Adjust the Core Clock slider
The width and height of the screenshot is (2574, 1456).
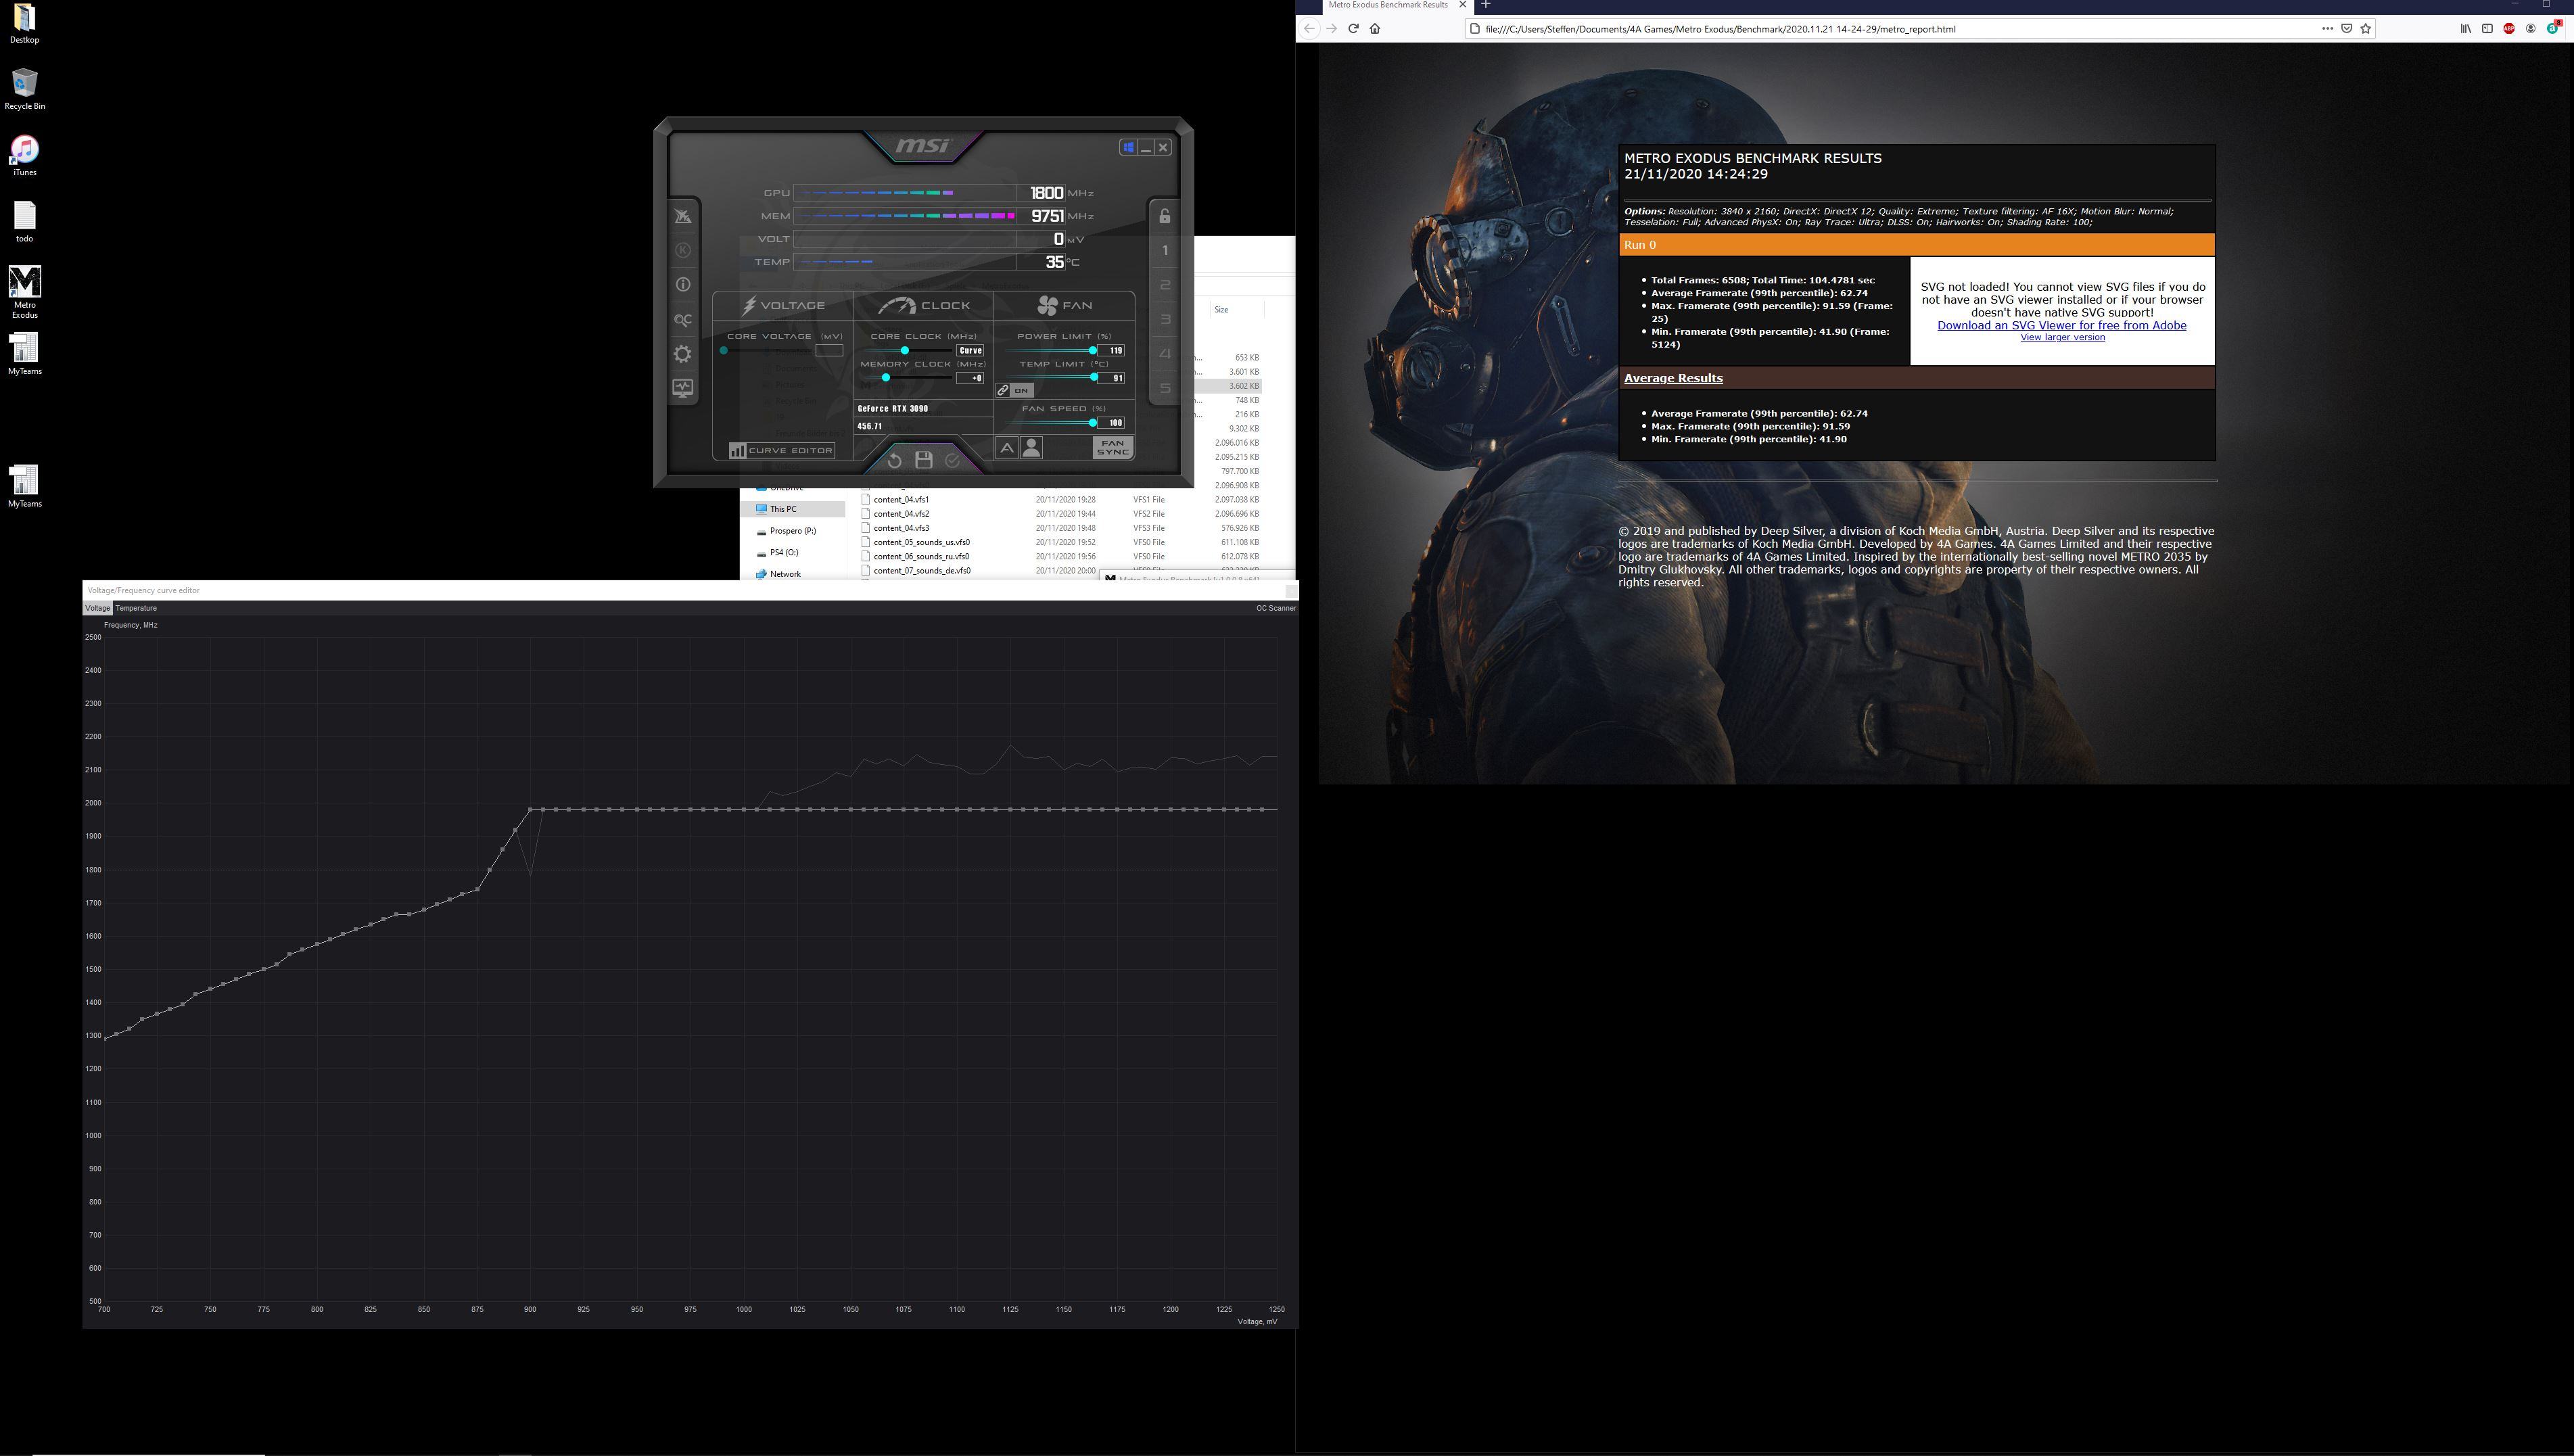(x=905, y=350)
